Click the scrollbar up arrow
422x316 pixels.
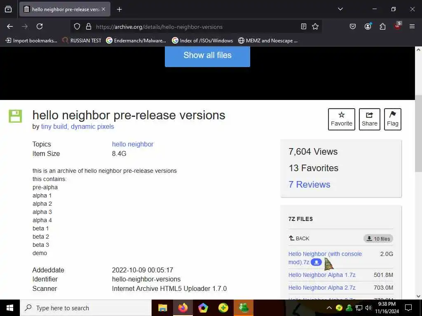pos(418,50)
